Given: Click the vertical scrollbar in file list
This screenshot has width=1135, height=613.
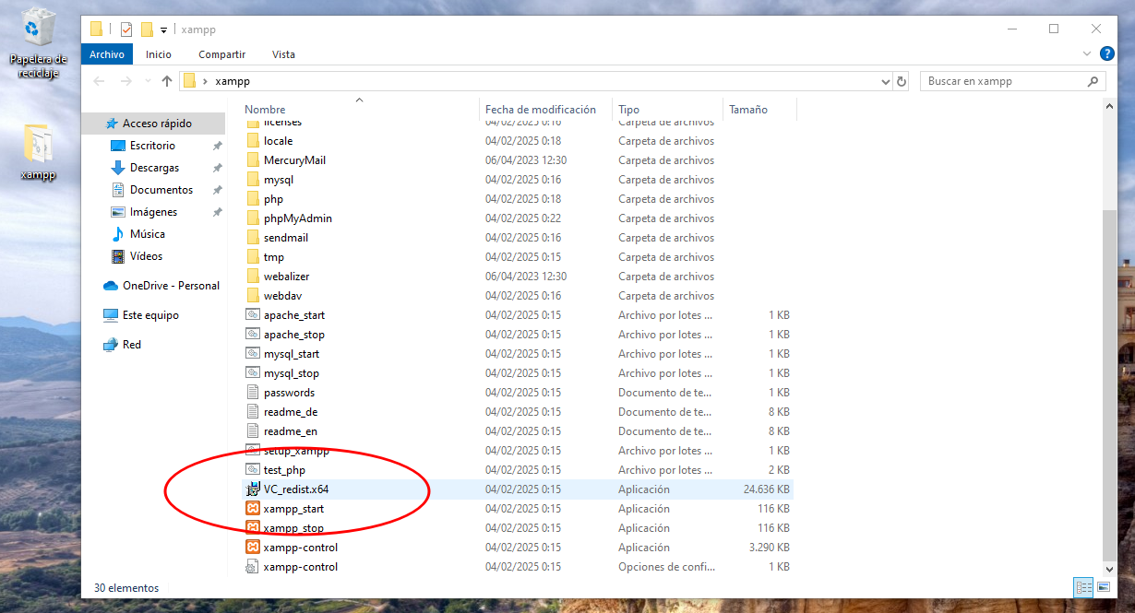Looking at the screenshot, I should tap(1110, 369).
